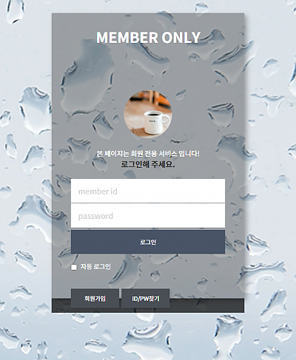Click the 자동 로그인 label text

coord(95,267)
